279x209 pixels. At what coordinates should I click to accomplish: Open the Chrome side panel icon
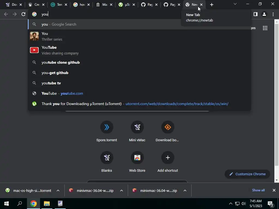(x=256, y=14)
